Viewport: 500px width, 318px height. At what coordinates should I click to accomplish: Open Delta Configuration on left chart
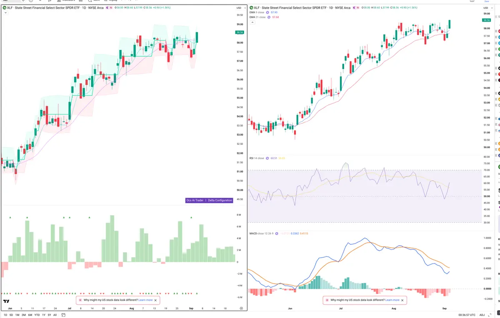pos(220,200)
